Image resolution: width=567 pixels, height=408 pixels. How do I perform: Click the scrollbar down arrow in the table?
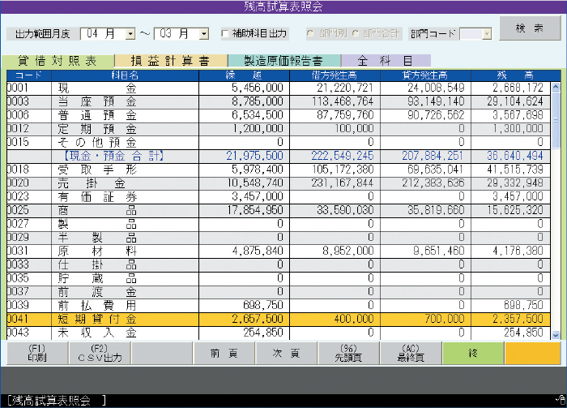point(556,333)
